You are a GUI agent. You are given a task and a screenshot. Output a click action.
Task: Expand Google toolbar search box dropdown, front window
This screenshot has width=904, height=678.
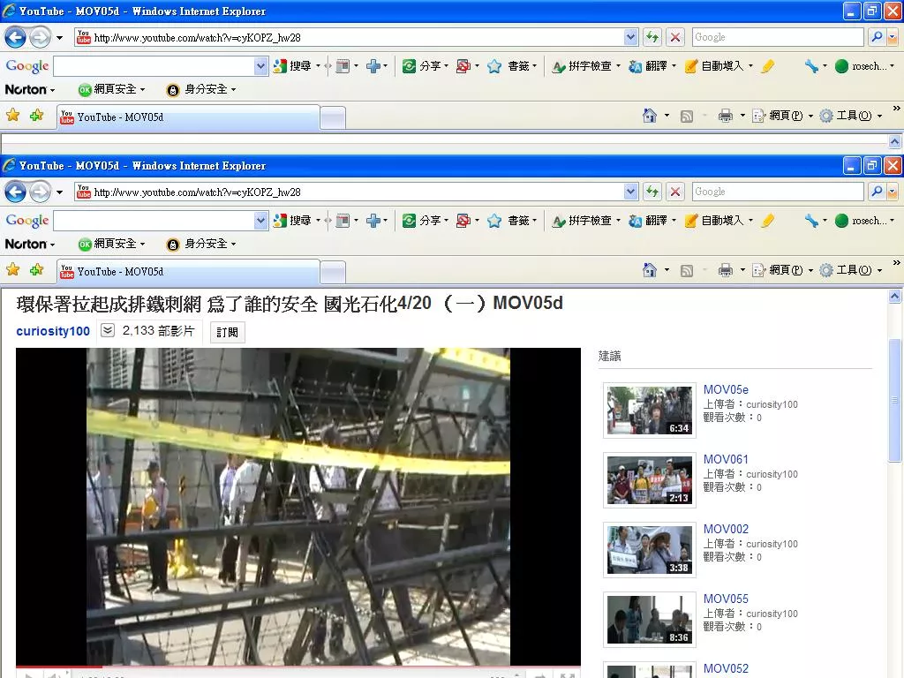coord(260,220)
